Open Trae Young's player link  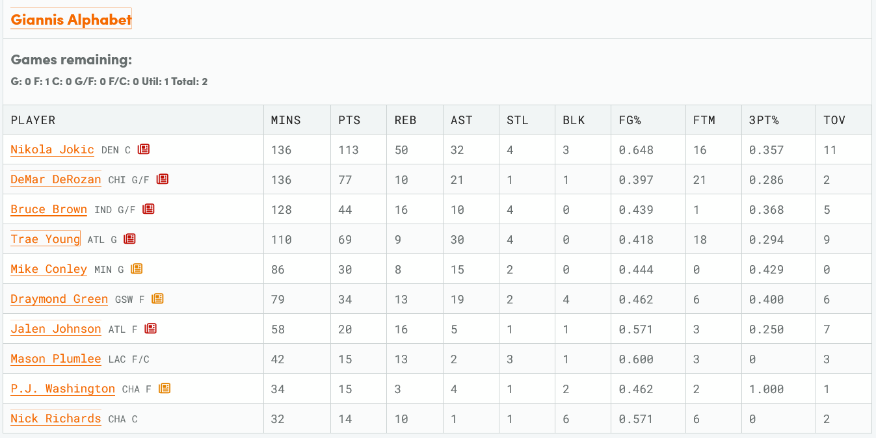click(x=46, y=239)
